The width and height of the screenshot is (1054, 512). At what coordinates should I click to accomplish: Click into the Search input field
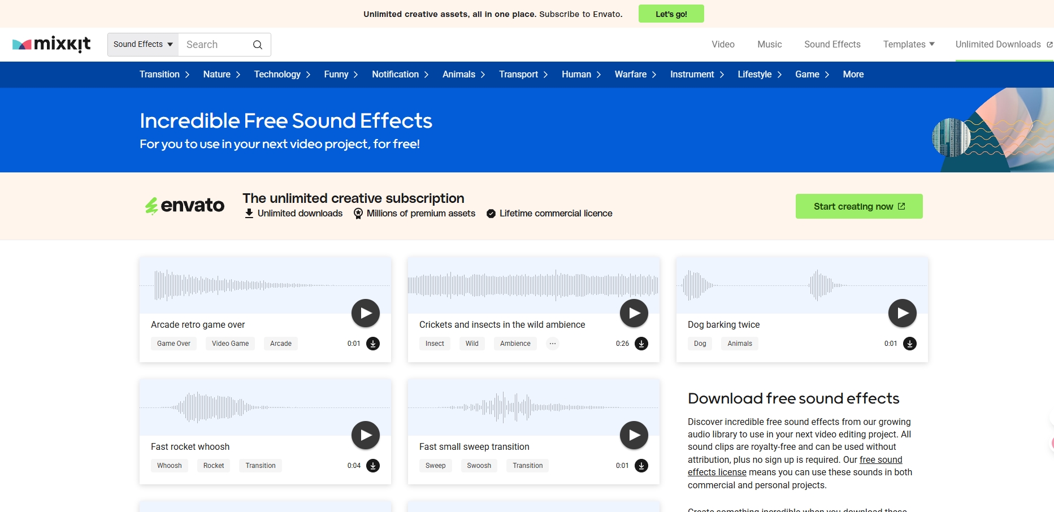215,45
